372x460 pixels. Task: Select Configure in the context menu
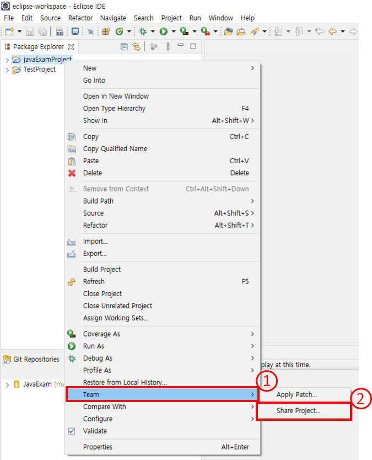[x=162, y=419]
